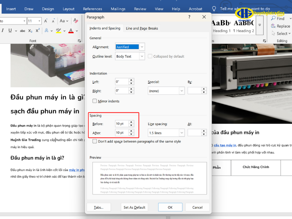292x219 pixels.
Task: Click the Replace icon in Editing
Action: click(279, 26)
